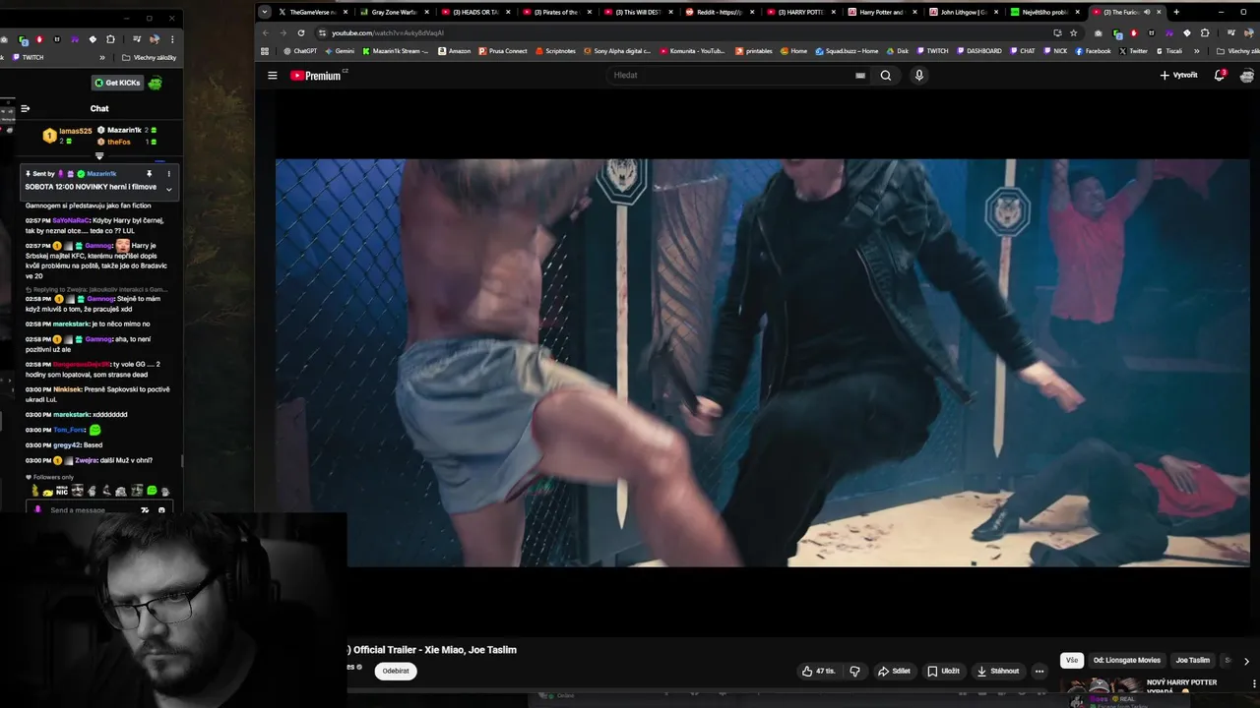Expand the pinned message with chevron

168,189
